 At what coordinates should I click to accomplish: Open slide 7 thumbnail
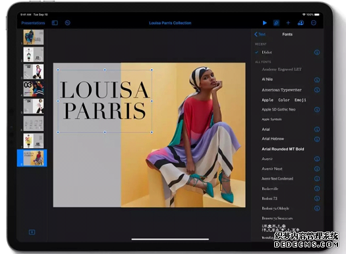point(34,141)
